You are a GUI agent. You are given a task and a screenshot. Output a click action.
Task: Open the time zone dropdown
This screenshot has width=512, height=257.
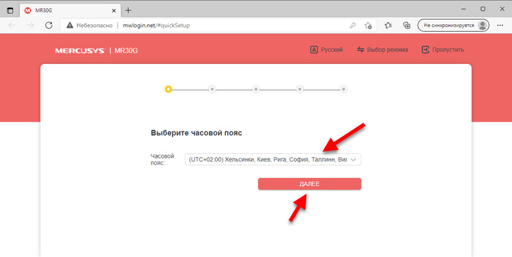point(273,160)
